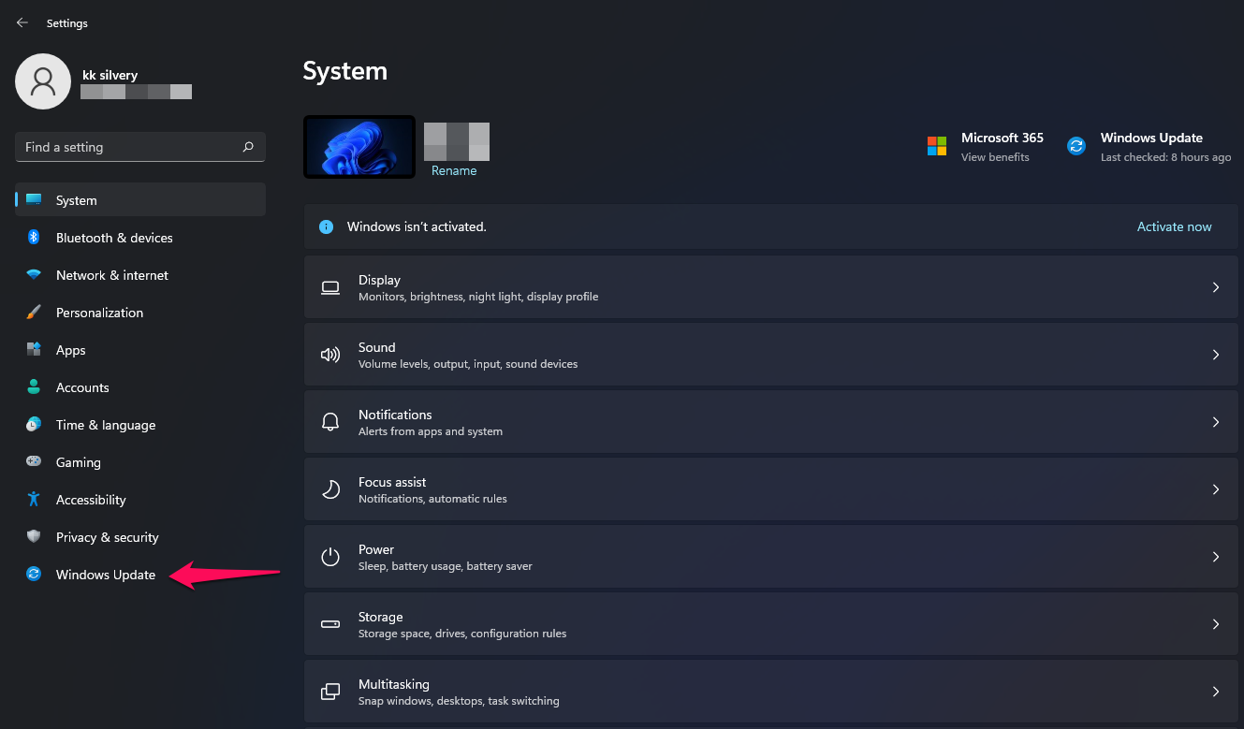Expand the Storage settings row chevron

click(x=1216, y=624)
